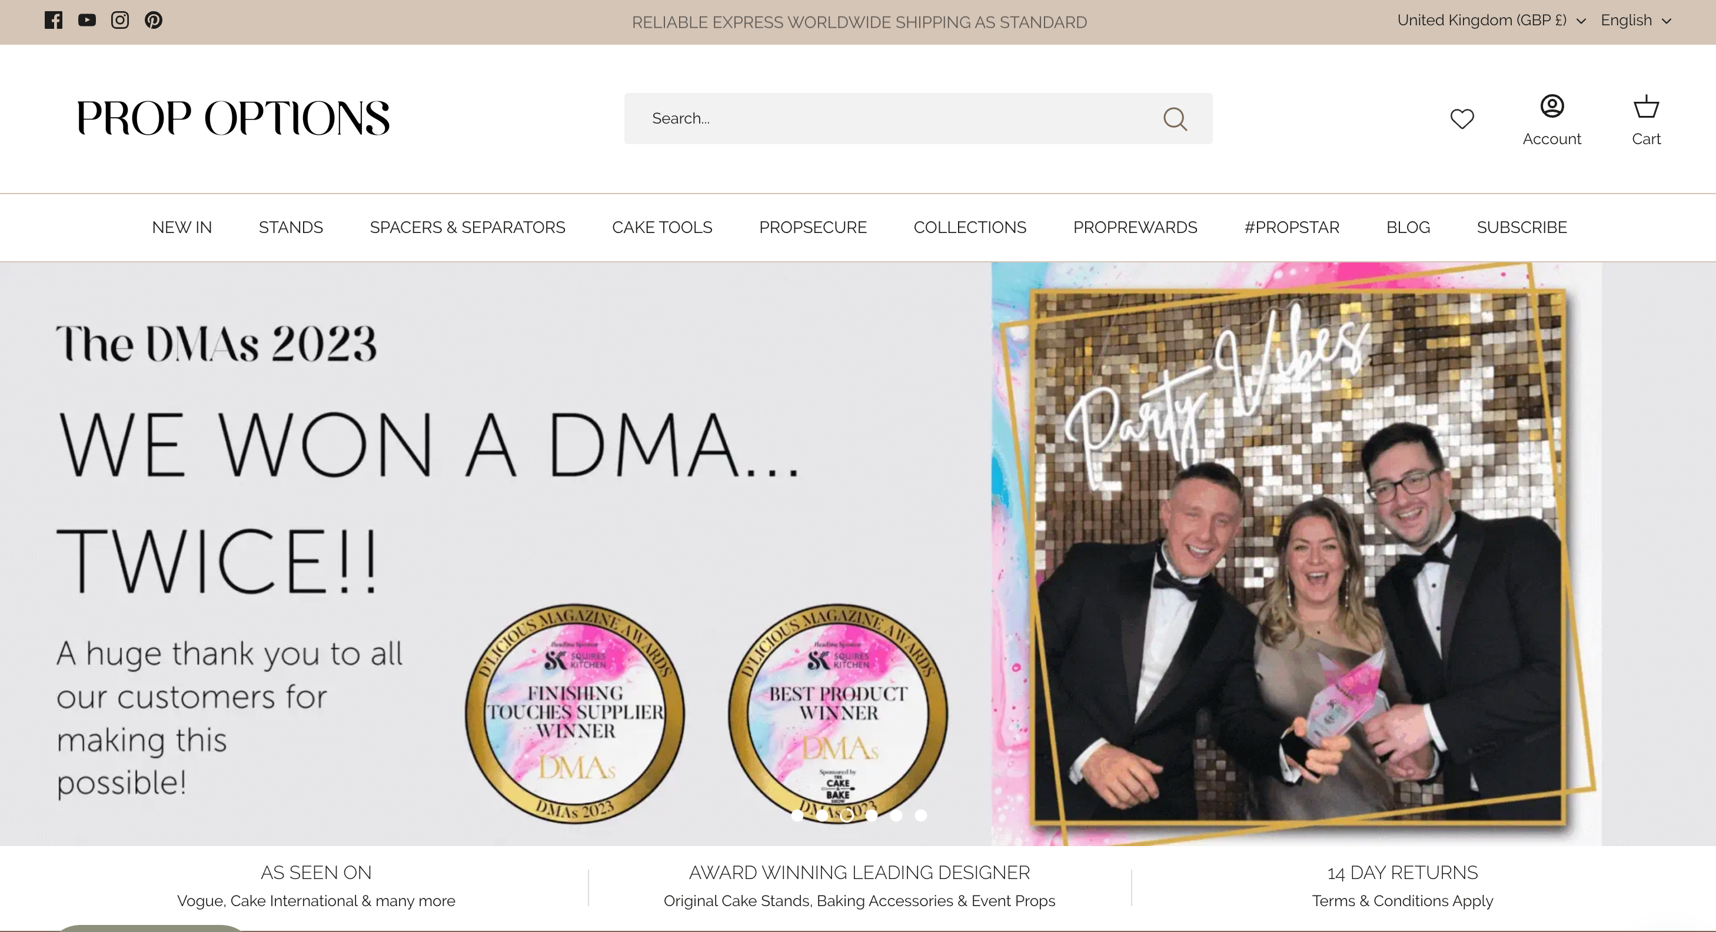The image size is (1716, 932).
Task: Open the COLLECTIONS navigation menu
Action: (x=969, y=227)
